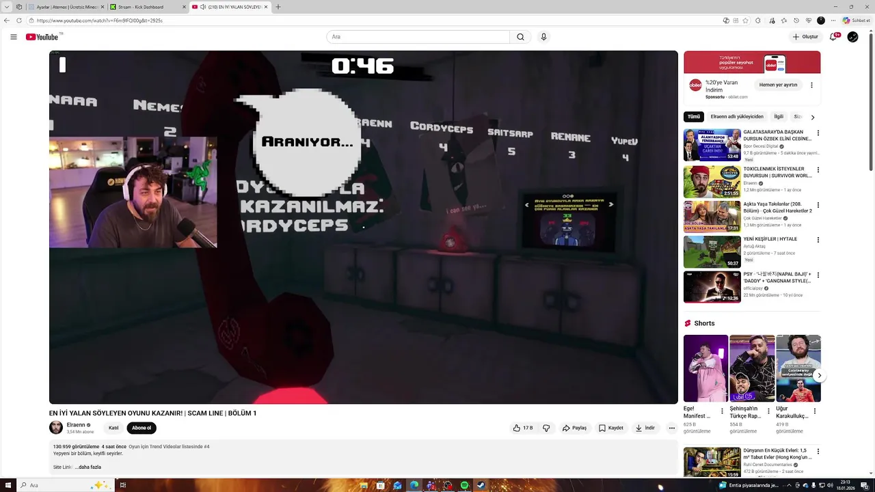Open Microsoft Edge from the taskbar
Screen dimensions: 875x492
[414, 485]
